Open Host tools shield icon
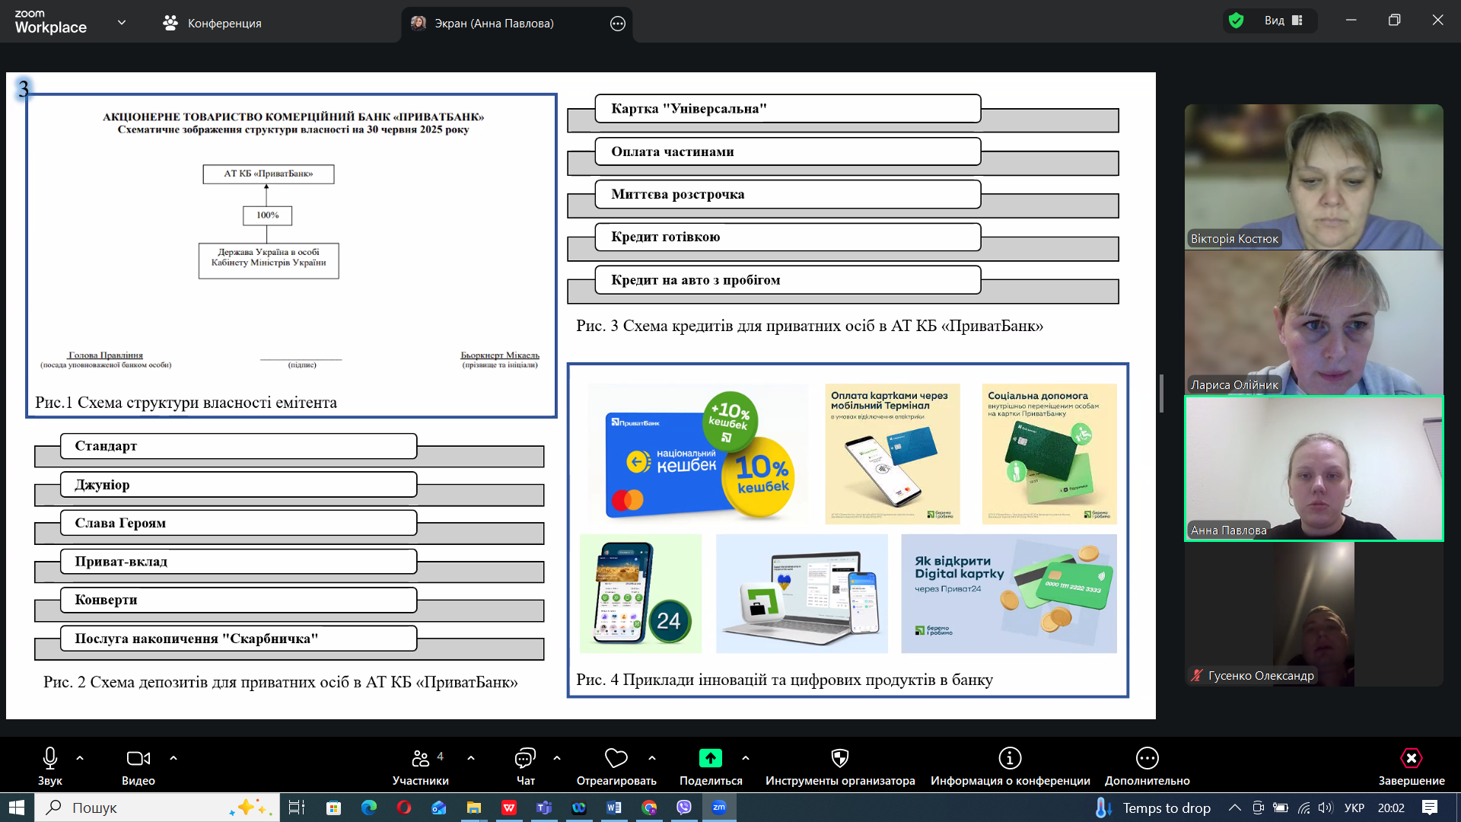This screenshot has height=822, width=1461. coord(839,758)
